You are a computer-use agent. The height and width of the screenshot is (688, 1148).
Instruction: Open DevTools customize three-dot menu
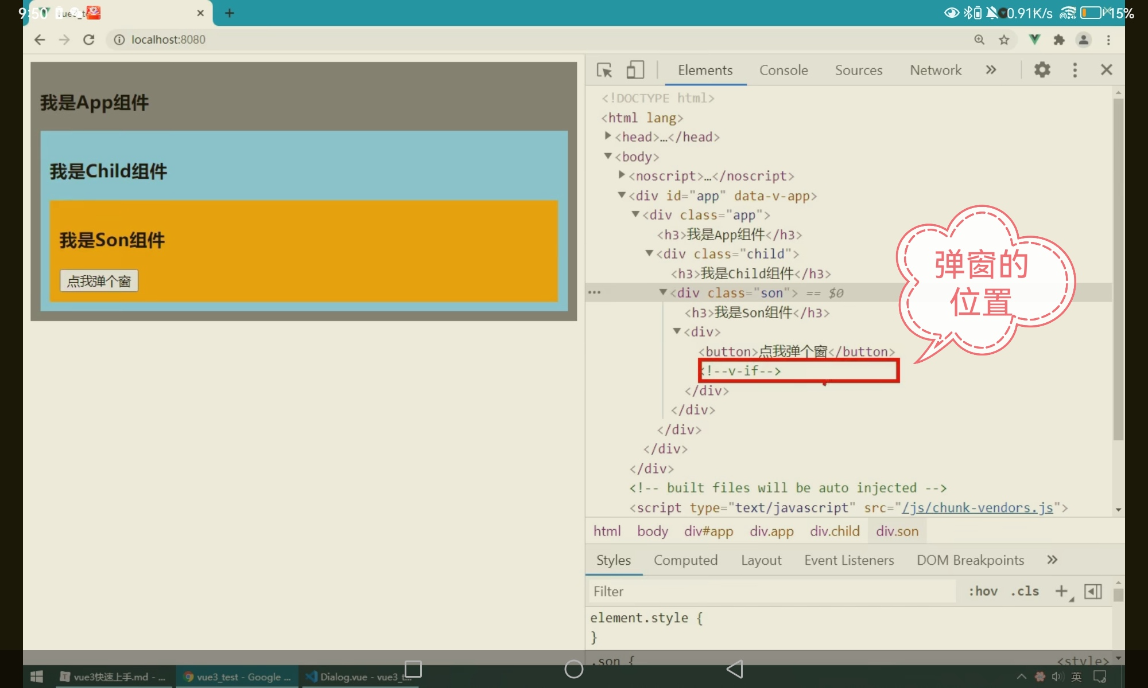pos(1075,70)
